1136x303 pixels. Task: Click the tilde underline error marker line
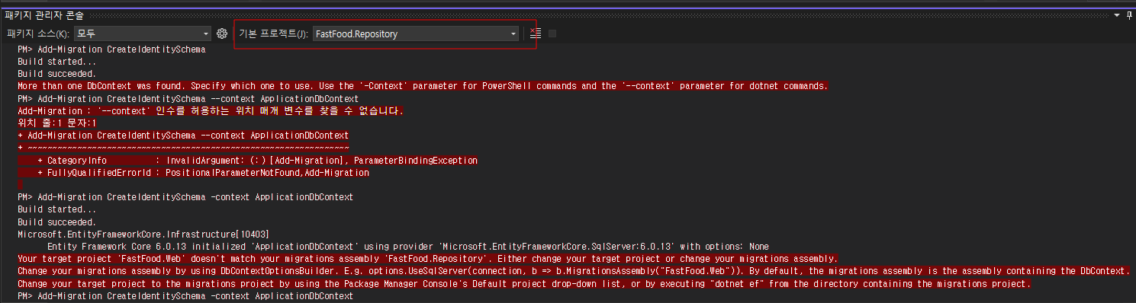click(x=183, y=148)
